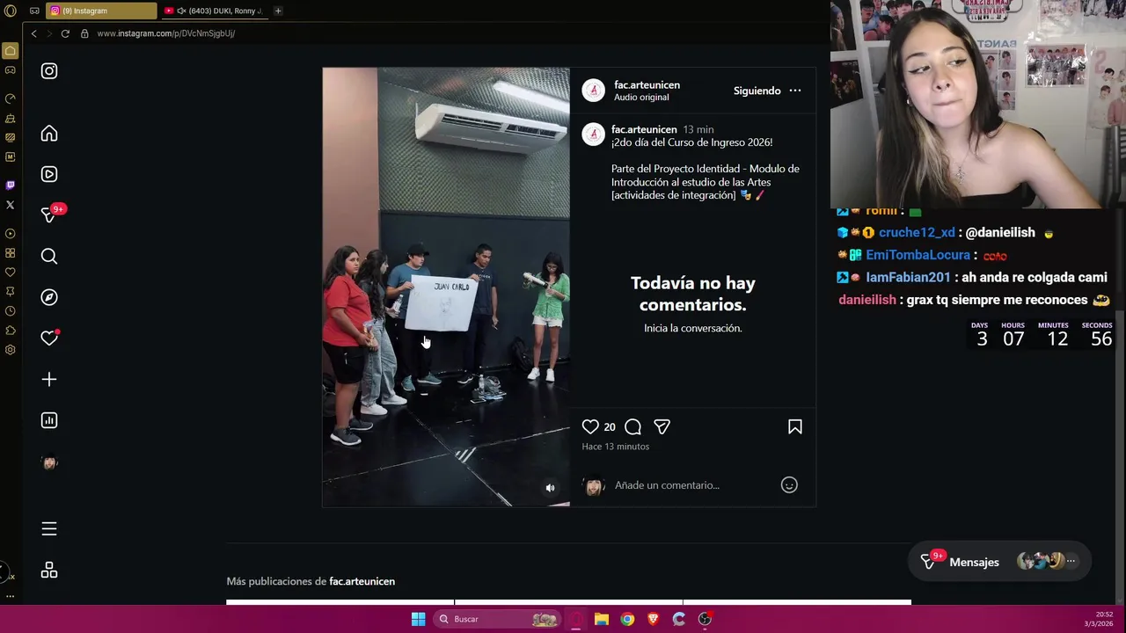Viewport: 1126px width, 633px height.
Task: Open the Opera GX main menu
Action: (x=10, y=11)
